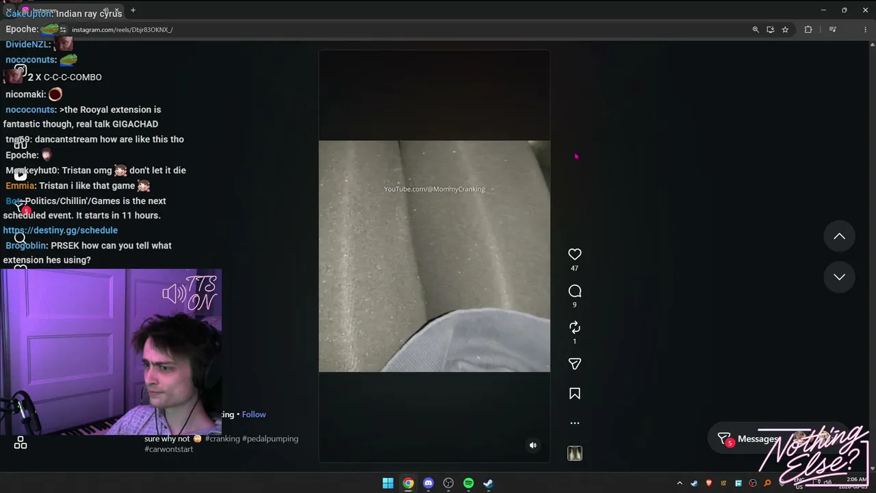876x493 pixels.
Task: Expand the hidden system tray icons chevron
Action: click(x=680, y=483)
